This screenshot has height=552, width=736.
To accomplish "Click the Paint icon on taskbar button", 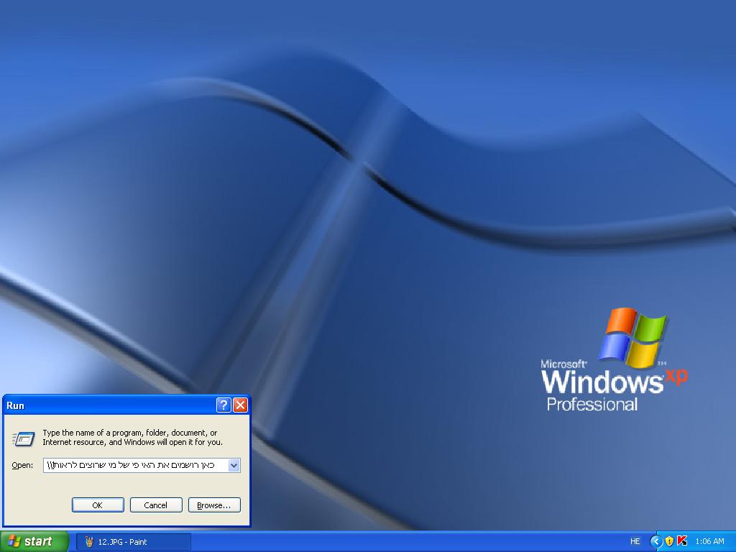I will tap(89, 542).
